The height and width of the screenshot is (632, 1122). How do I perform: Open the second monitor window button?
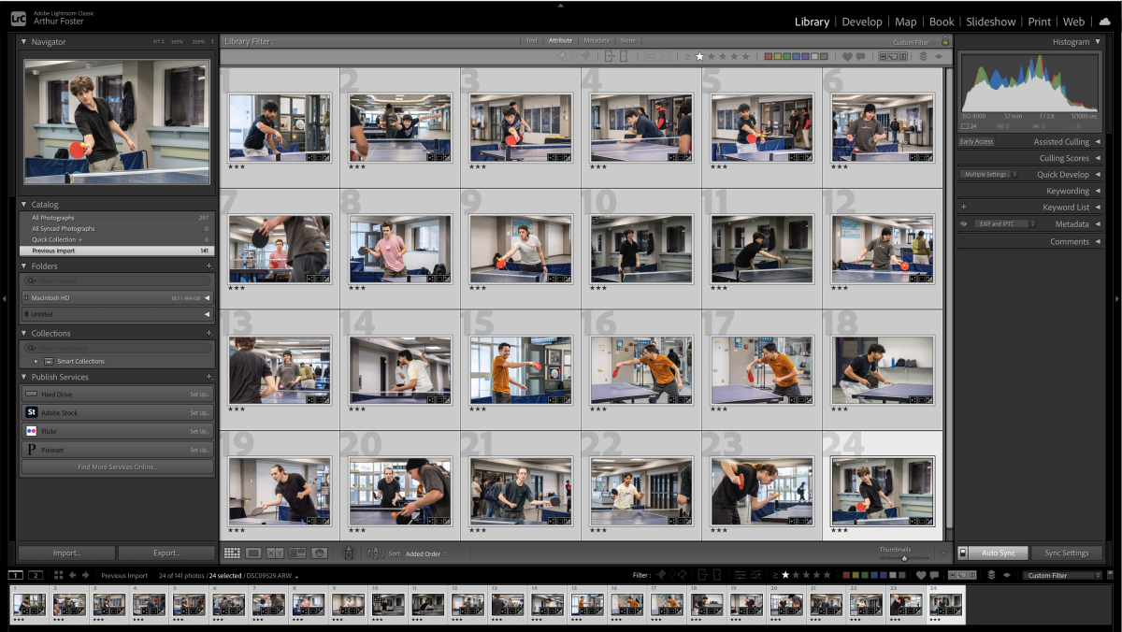click(36, 575)
